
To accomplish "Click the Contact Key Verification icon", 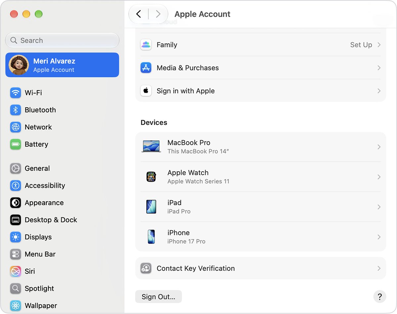I will [x=146, y=268].
